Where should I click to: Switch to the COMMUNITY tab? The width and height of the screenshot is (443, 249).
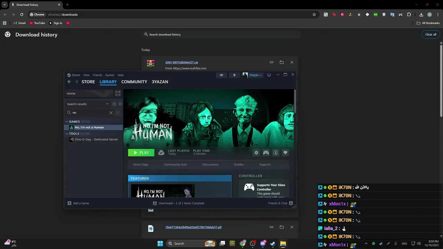click(134, 82)
